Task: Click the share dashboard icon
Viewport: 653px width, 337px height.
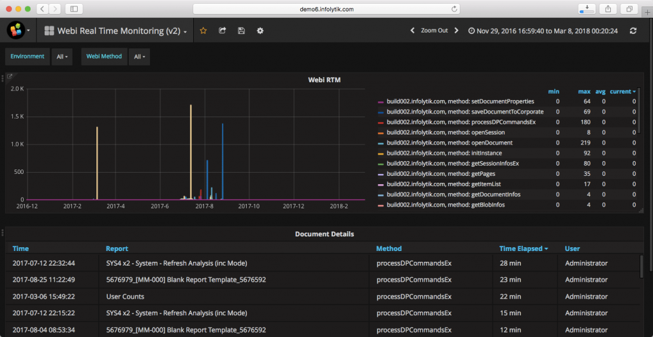Action: (x=222, y=31)
